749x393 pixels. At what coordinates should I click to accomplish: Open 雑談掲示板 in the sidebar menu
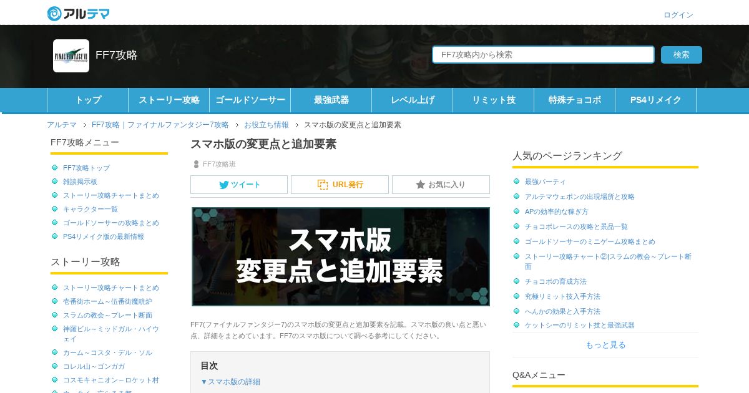coord(80,182)
